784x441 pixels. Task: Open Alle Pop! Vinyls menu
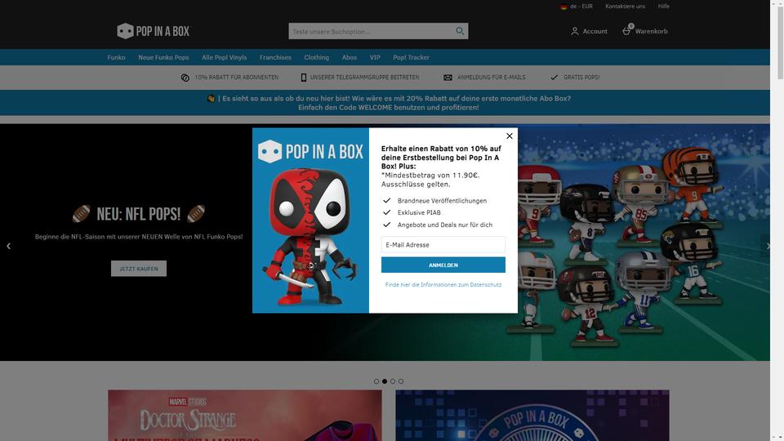pos(224,57)
